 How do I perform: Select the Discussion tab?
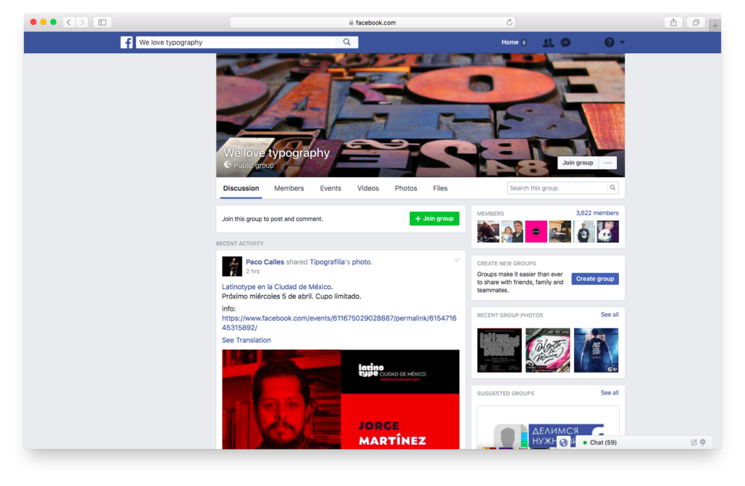241,188
